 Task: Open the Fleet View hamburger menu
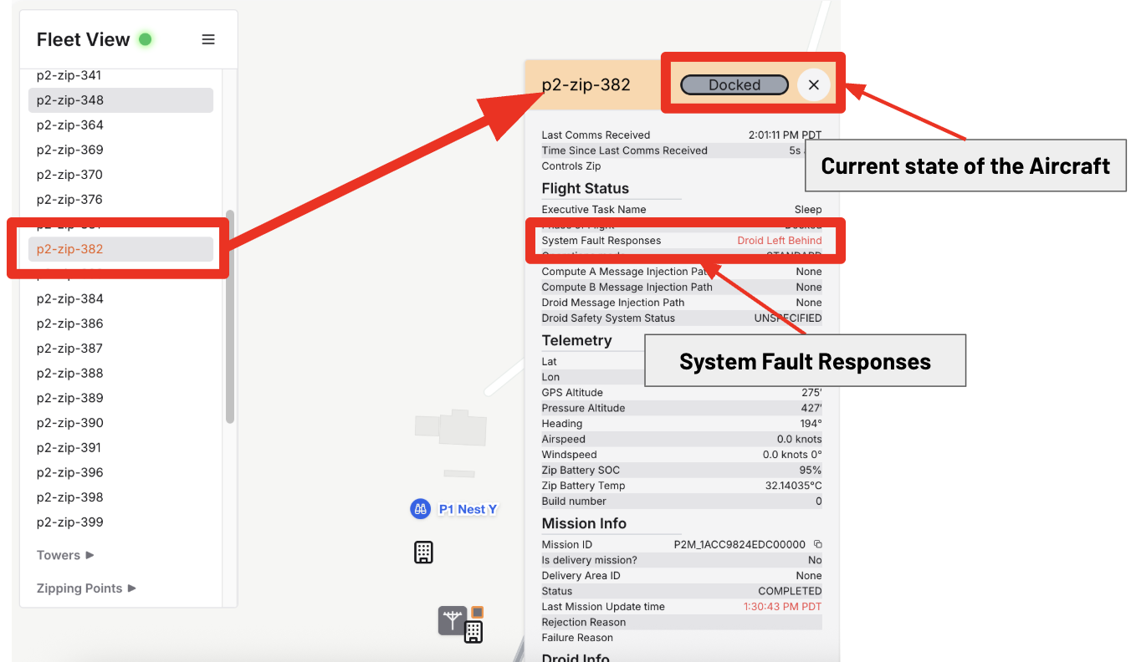208,39
